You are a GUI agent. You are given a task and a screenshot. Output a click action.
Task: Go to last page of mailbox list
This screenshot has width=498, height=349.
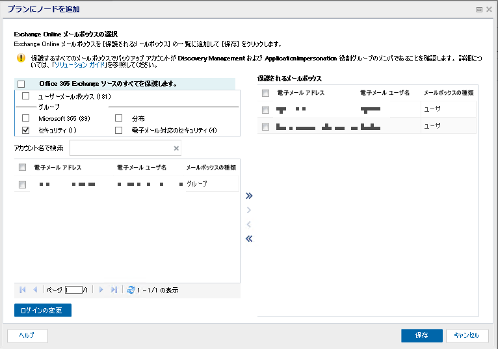click(114, 290)
